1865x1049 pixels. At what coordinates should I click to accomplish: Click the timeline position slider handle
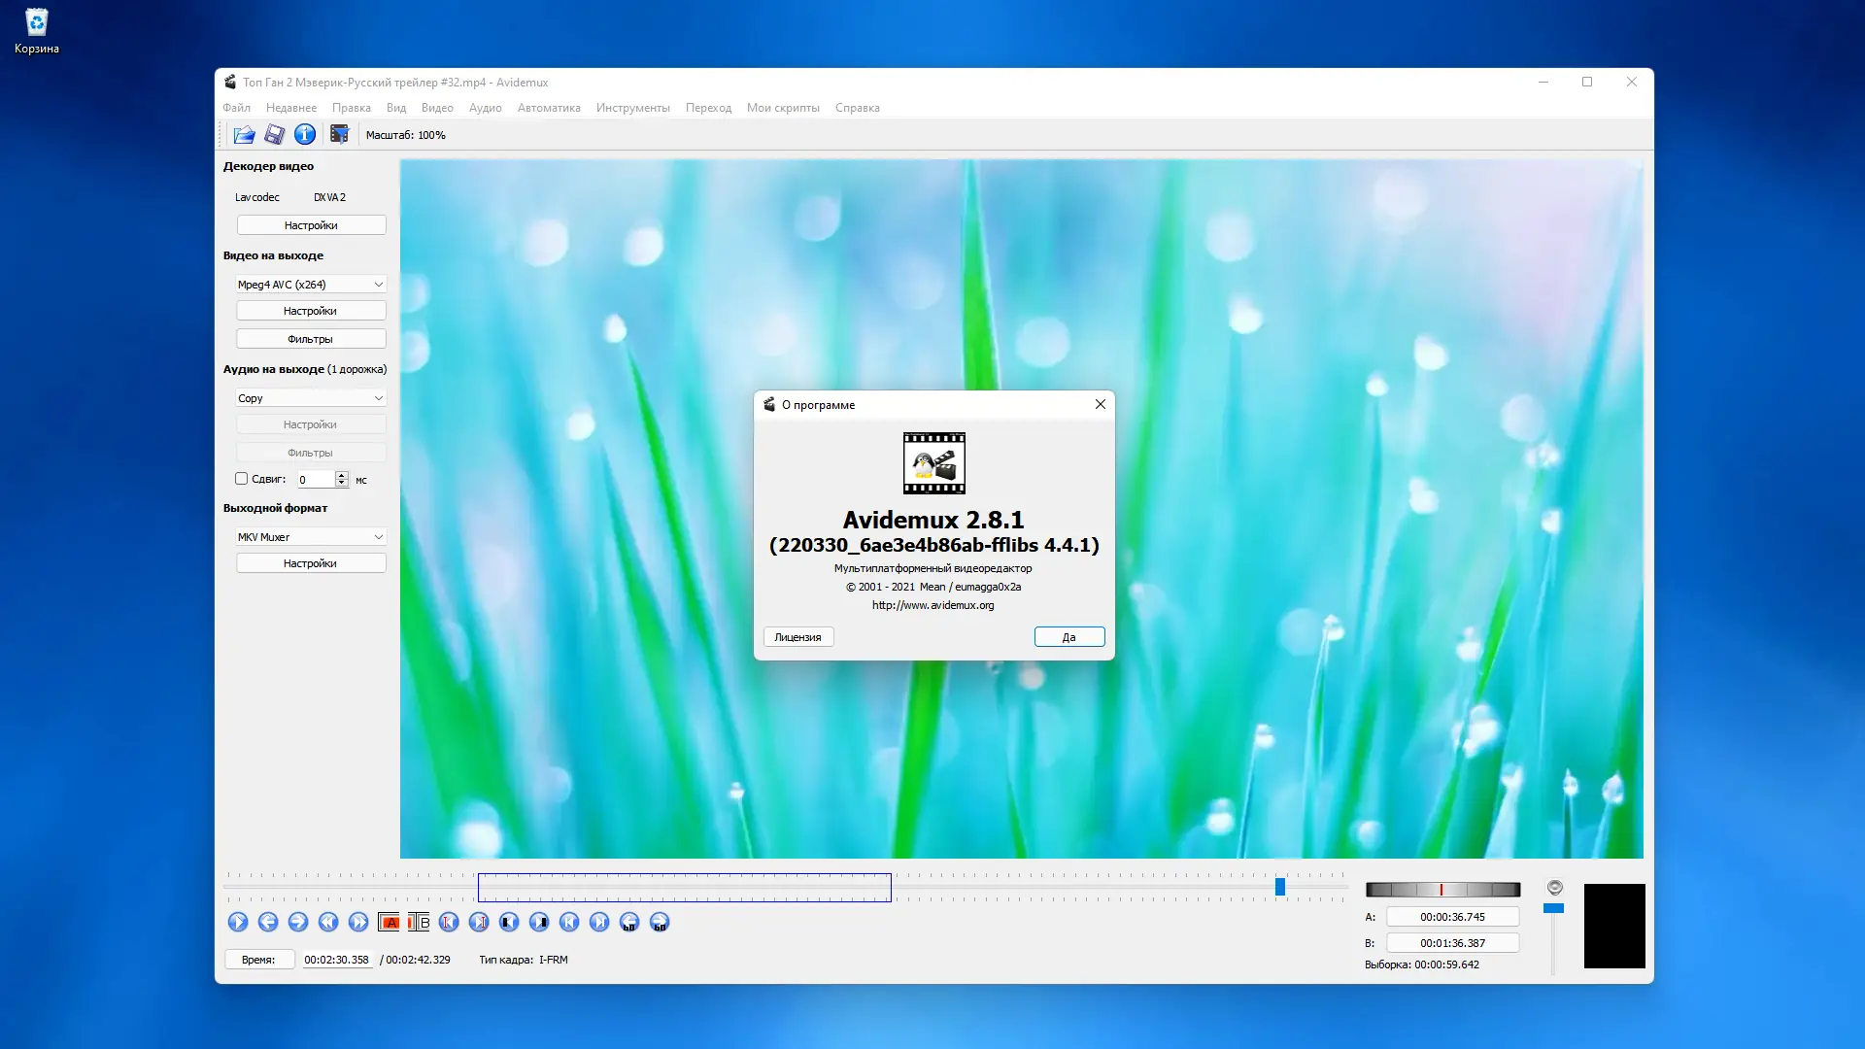pyautogui.click(x=1280, y=887)
